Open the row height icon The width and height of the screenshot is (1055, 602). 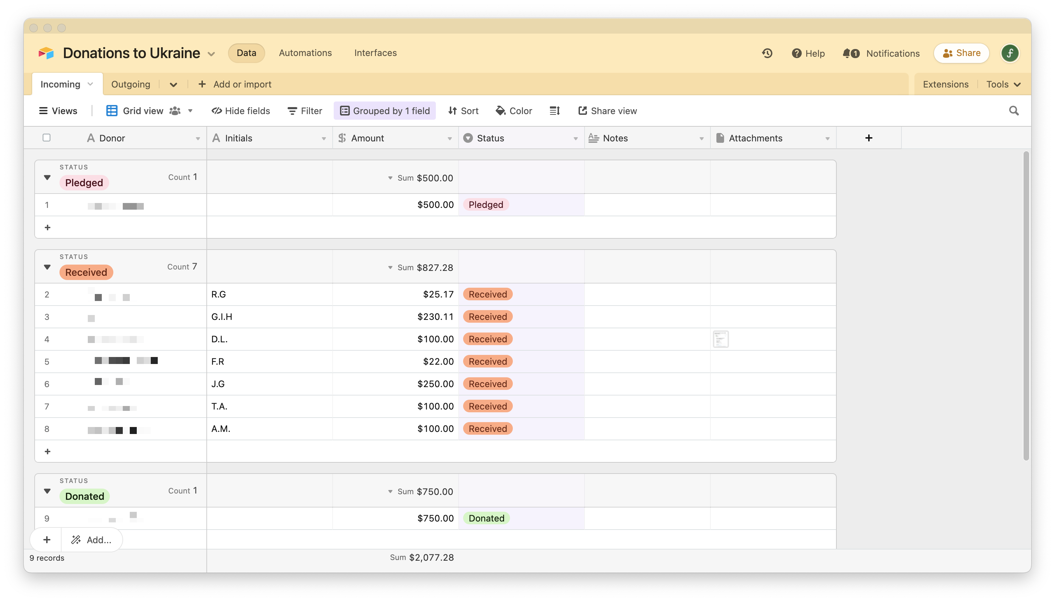point(554,111)
